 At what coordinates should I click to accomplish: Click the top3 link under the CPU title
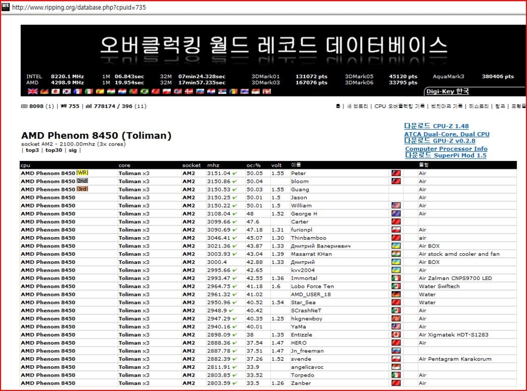click(32, 150)
